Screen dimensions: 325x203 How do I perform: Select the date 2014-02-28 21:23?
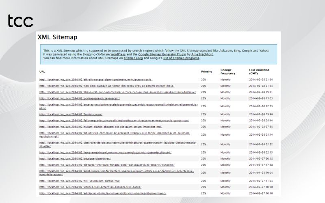coord(261,86)
